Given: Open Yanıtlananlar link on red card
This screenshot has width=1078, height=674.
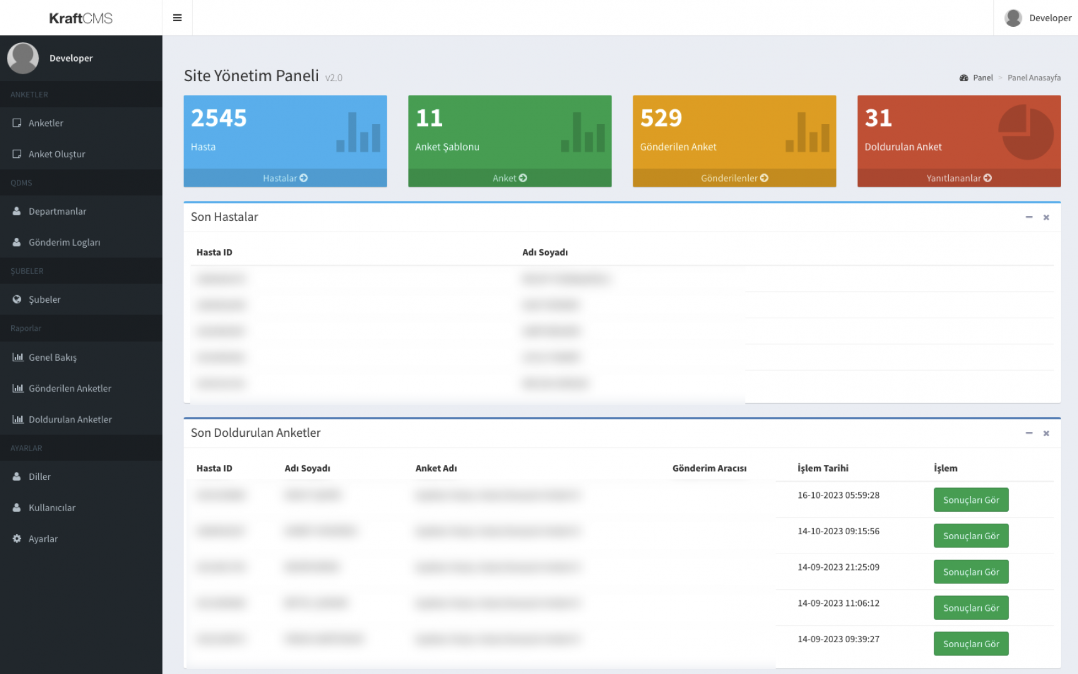Looking at the screenshot, I should [x=959, y=178].
